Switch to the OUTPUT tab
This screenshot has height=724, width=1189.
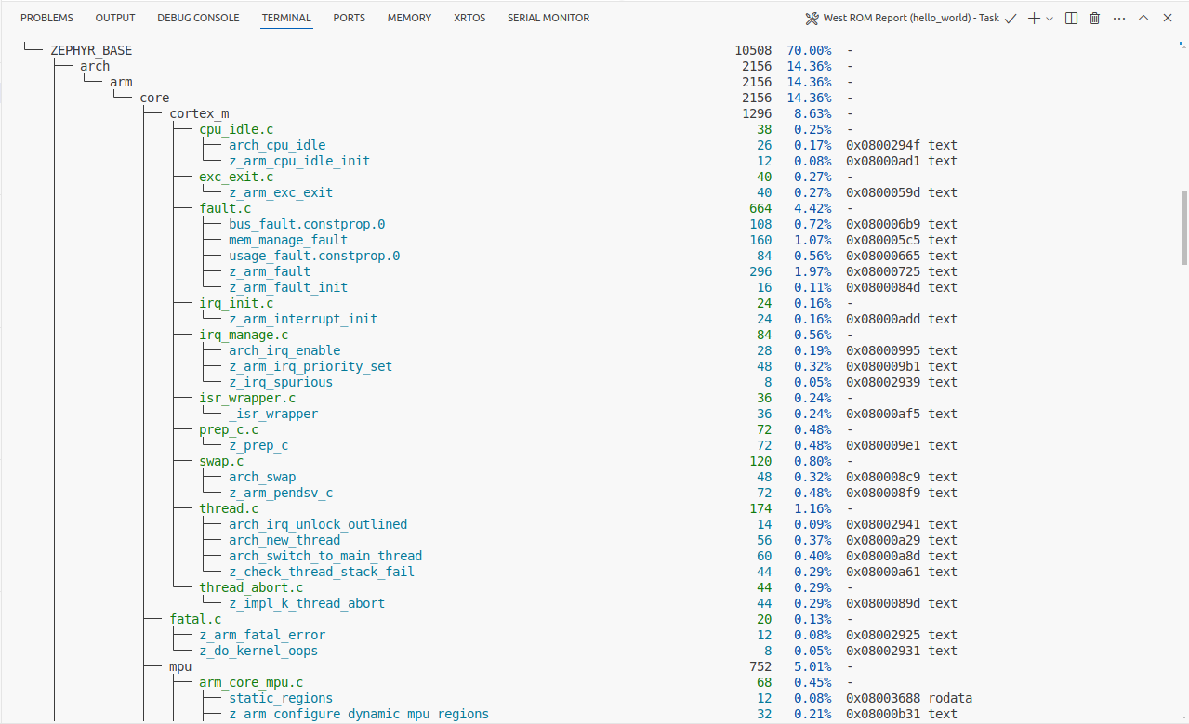pos(115,18)
